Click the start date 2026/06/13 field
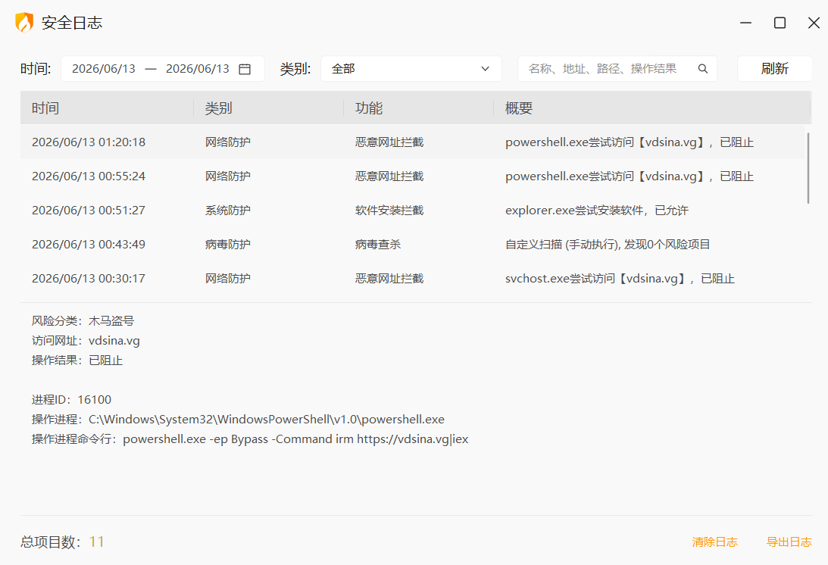 (104, 69)
